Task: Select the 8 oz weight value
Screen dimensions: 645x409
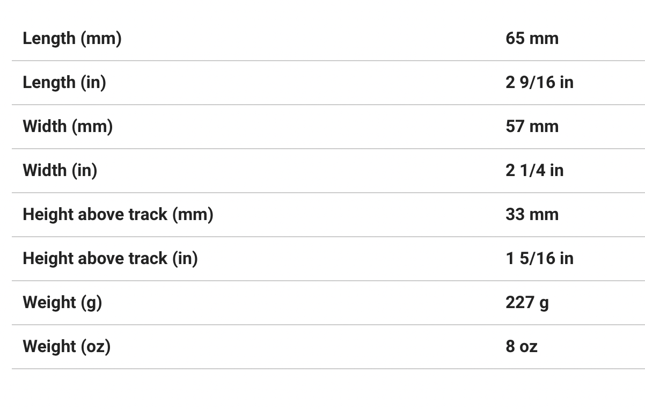Action: coord(521,347)
